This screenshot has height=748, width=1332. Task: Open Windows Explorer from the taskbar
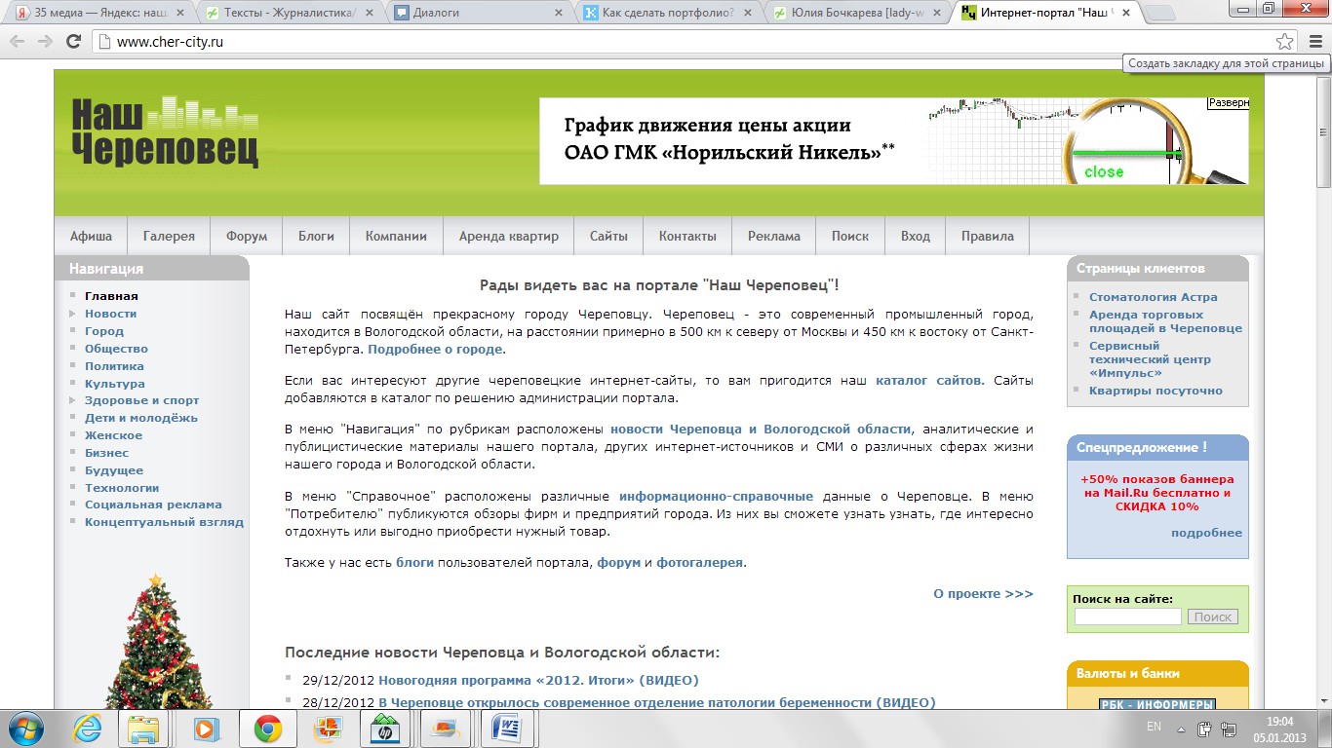coord(144,729)
